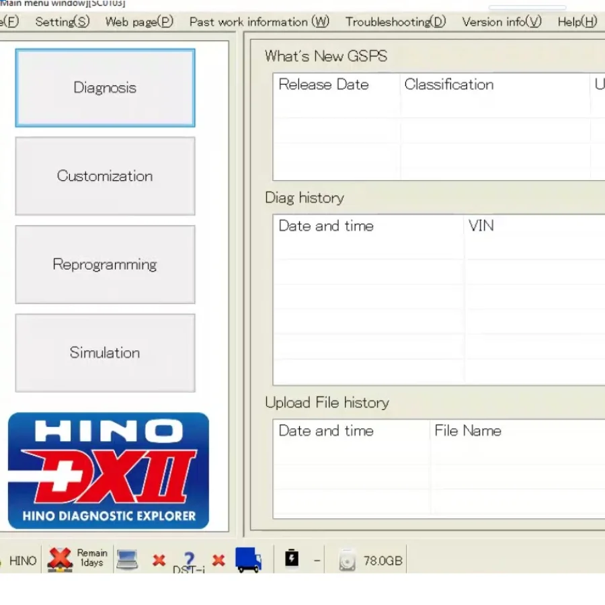Viewport: 605px width, 605px height.
Task: Click the HINO DXII Diagnostic Explorer logo
Action: click(108, 470)
